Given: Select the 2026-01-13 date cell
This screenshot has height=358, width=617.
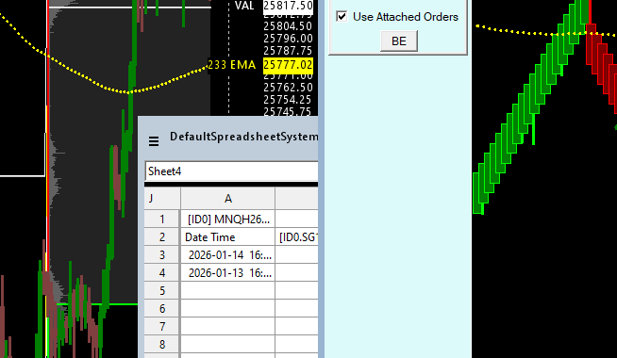Looking at the screenshot, I should (227, 272).
